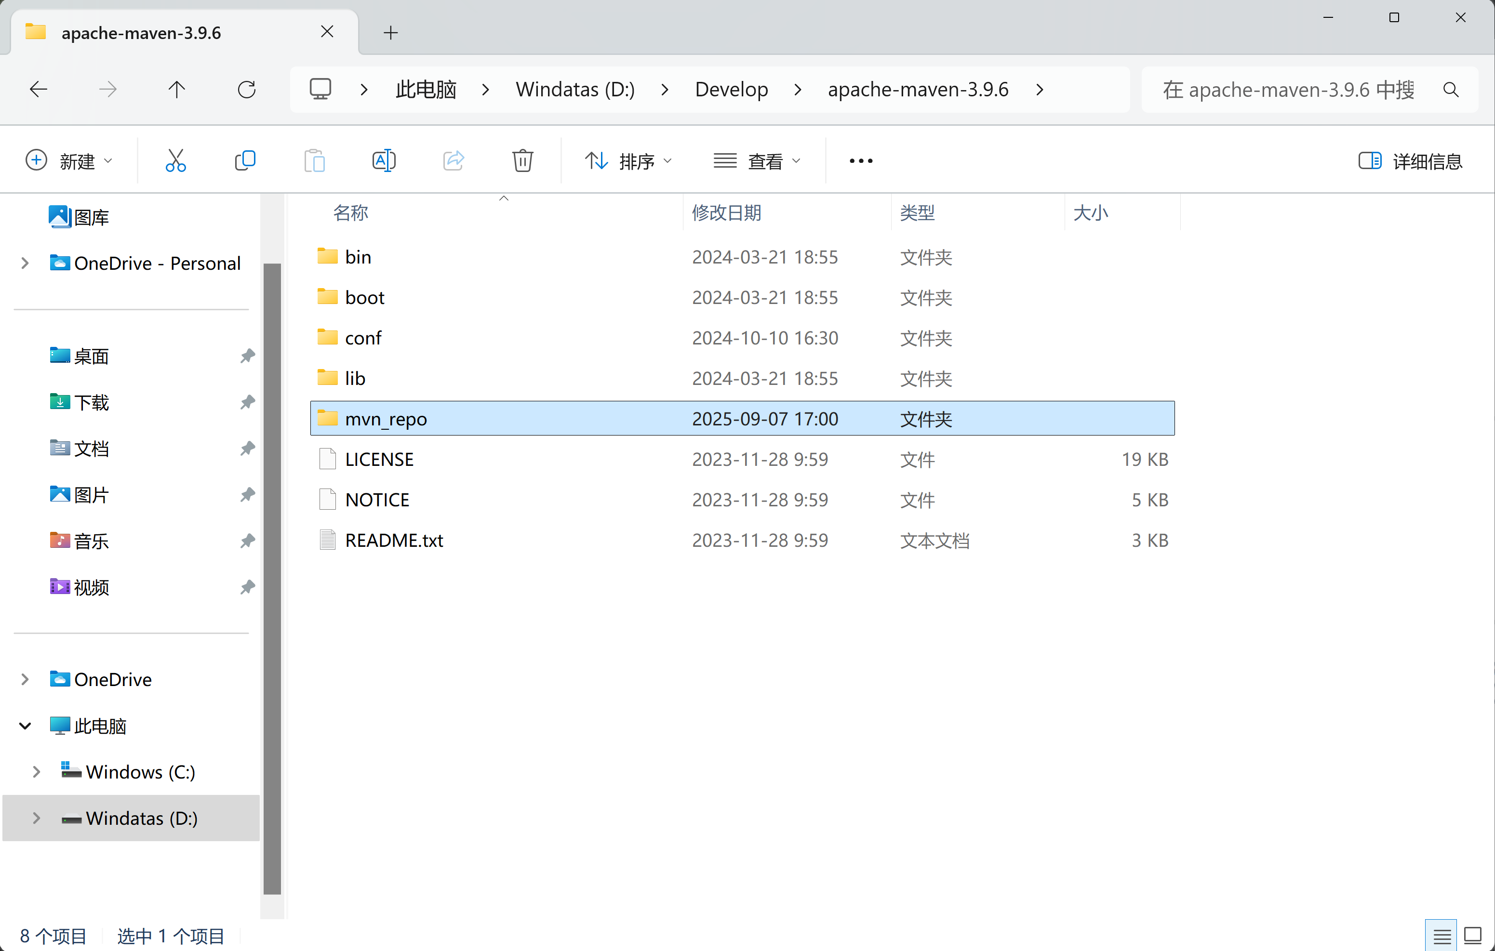This screenshot has height=951, width=1495.
Task: Expand the Windows (C:) drive in sidebar
Action: point(35,772)
